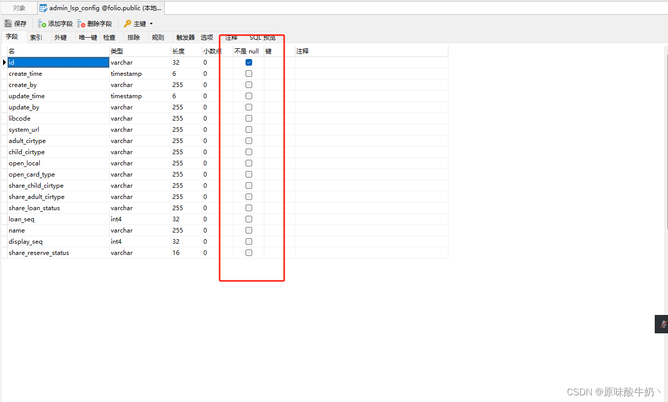Toggle Not Null checkbox for system_url
This screenshot has height=402, width=668.
(x=249, y=129)
